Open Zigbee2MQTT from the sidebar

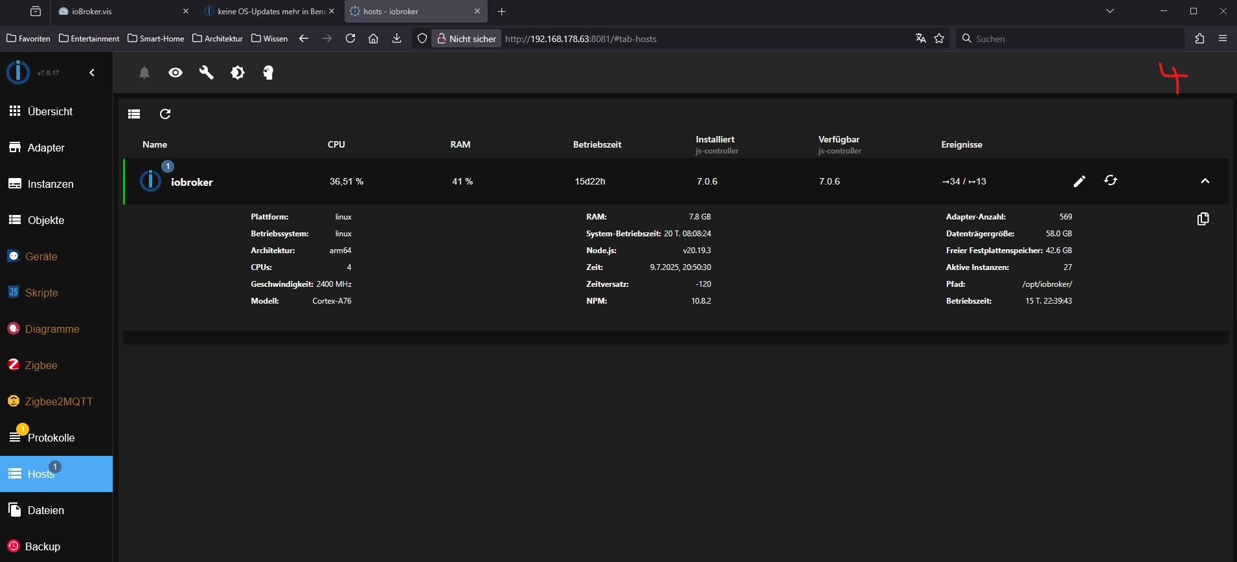[x=56, y=401]
